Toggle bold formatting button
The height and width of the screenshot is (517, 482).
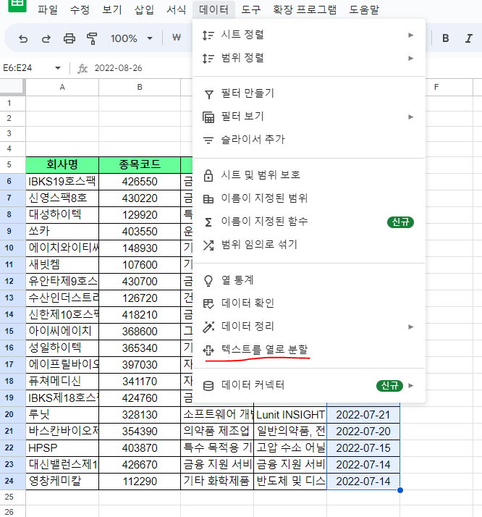click(x=445, y=38)
